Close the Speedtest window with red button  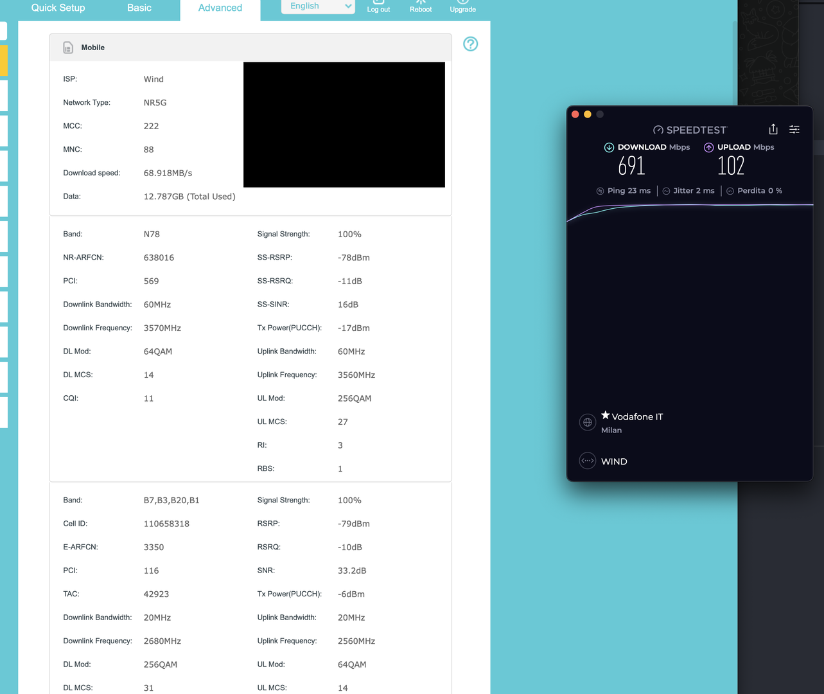click(575, 114)
